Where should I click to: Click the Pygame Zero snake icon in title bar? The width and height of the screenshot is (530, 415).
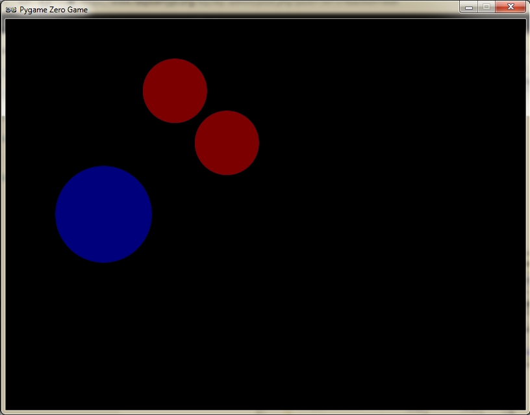pyautogui.click(x=10, y=9)
